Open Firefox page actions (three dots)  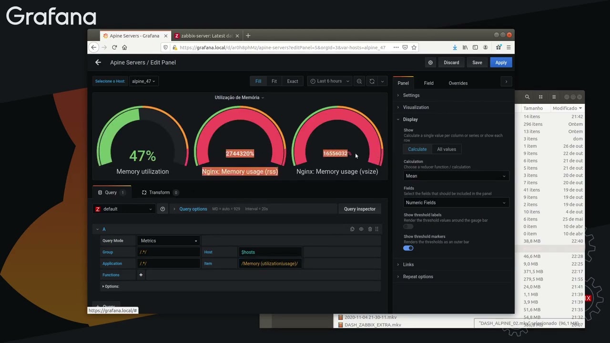[x=396, y=47]
